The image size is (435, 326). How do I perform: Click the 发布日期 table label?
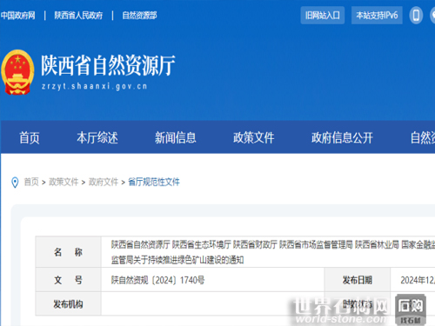[358, 280]
